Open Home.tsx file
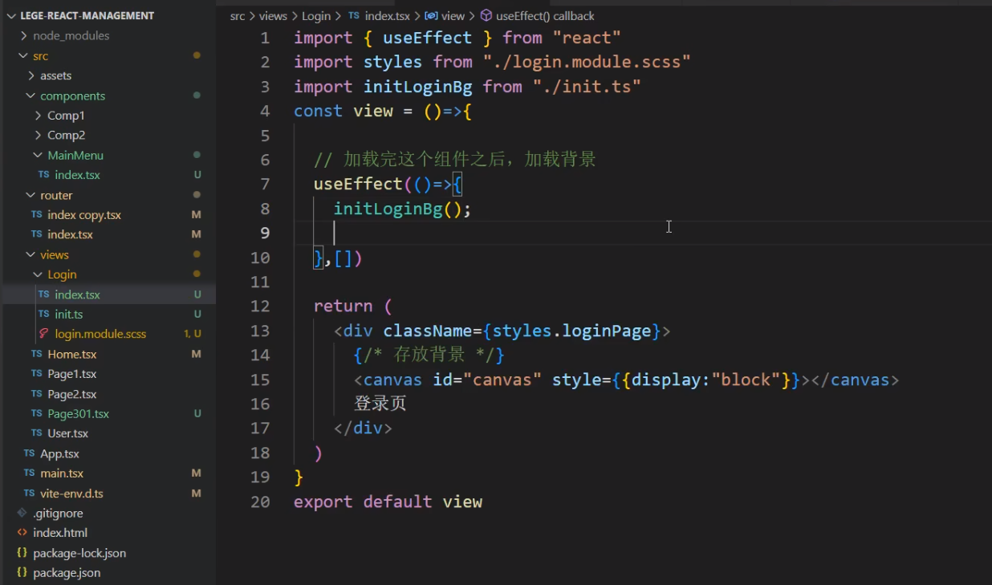Image resolution: width=992 pixels, height=585 pixels. (x=71, y=354)
